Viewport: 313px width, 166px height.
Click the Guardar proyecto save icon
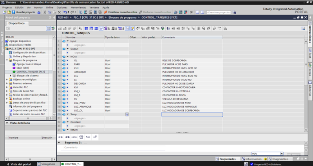pos(14,12)
